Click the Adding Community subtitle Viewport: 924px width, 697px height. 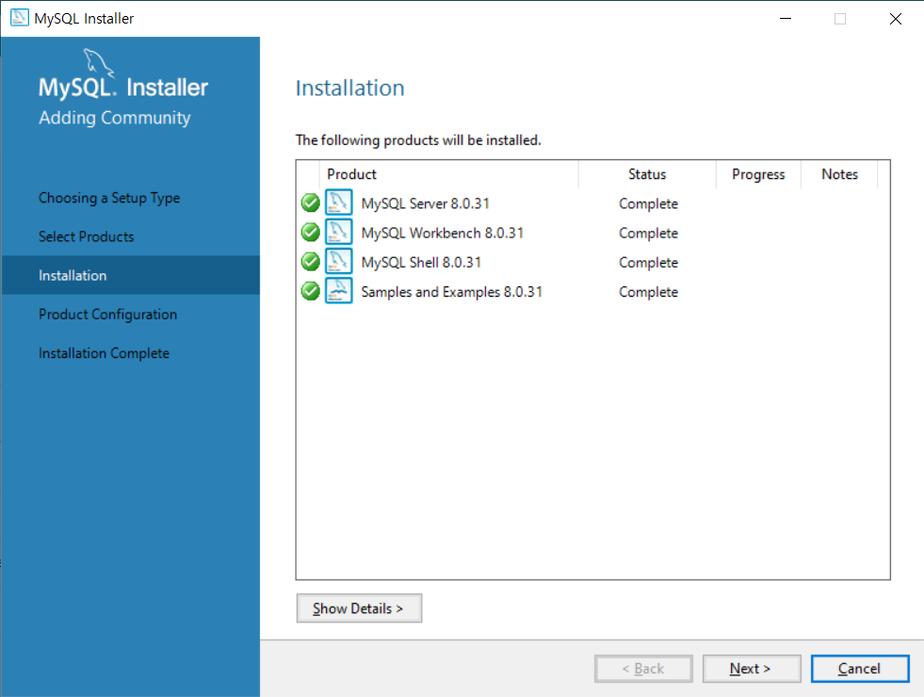115,118
